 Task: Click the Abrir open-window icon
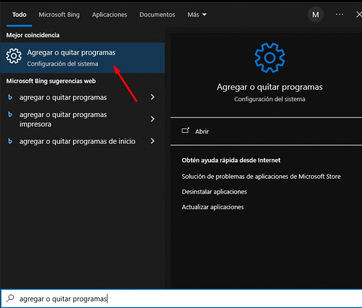pos(185,131)
